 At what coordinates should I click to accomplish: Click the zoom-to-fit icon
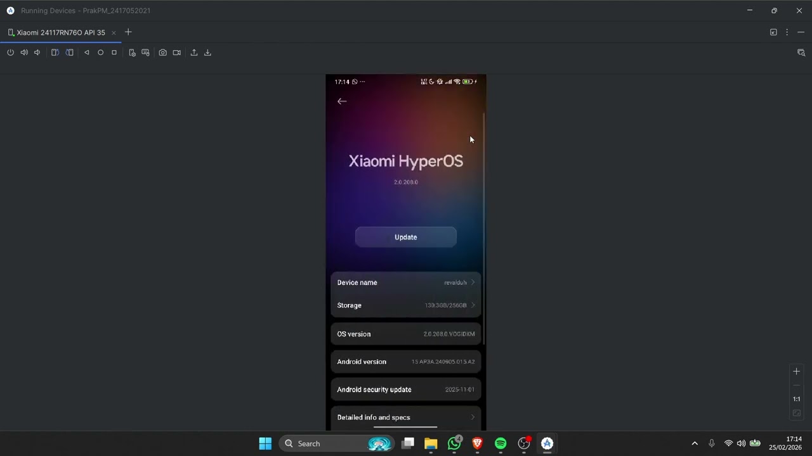coord(797,413)
